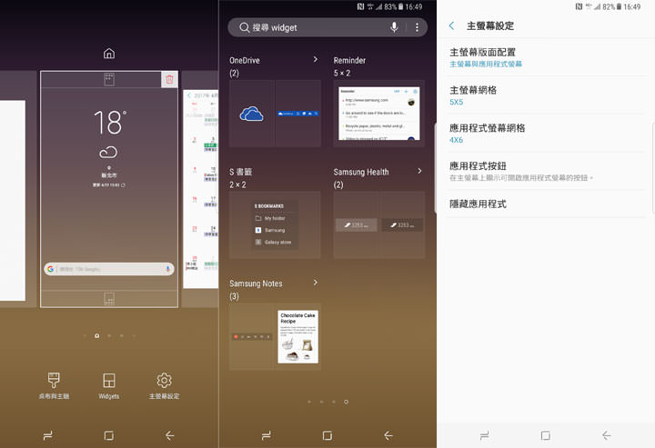Delete the page with the trash icon
655x448 pixels.
coord(169,79)
